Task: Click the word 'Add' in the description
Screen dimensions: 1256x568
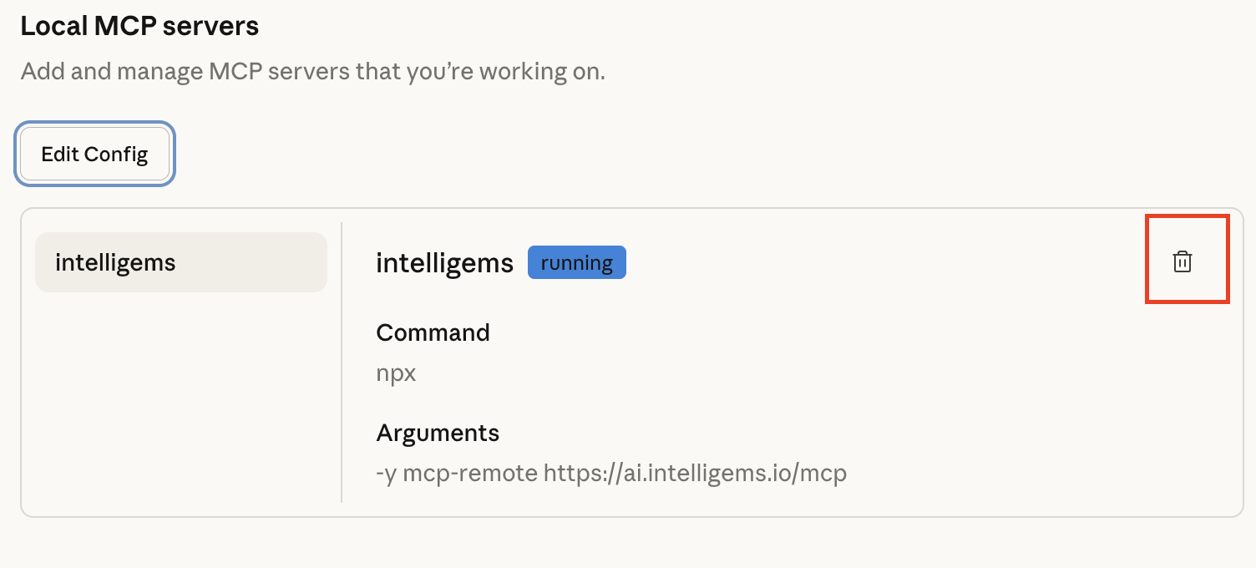Action: (43, 71)
